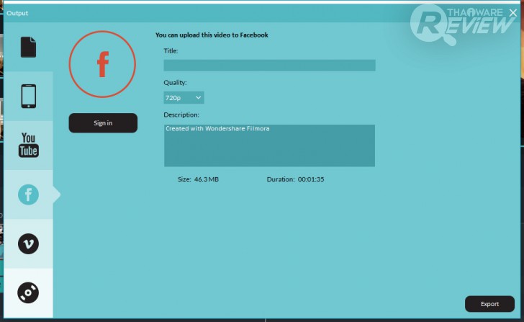Open the Vimeo upload tab
The height and width of the screenshot is (322, 524).
pyautogui.click(x=28, y=243)
